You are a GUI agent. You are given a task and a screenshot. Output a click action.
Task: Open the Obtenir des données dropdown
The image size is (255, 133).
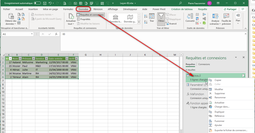point(11,19)
